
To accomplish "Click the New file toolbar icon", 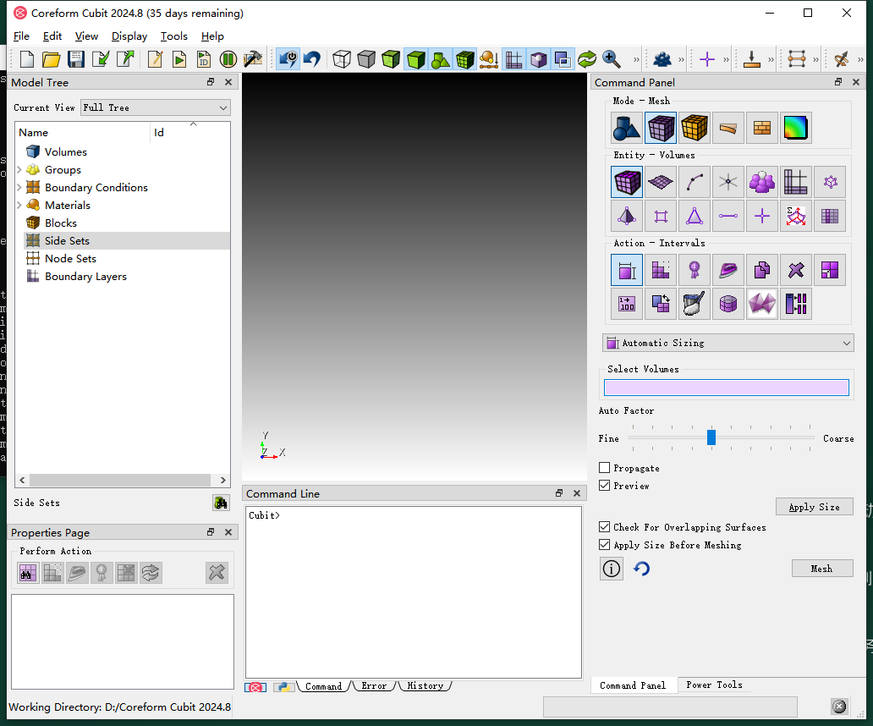I will pos(27,59).
